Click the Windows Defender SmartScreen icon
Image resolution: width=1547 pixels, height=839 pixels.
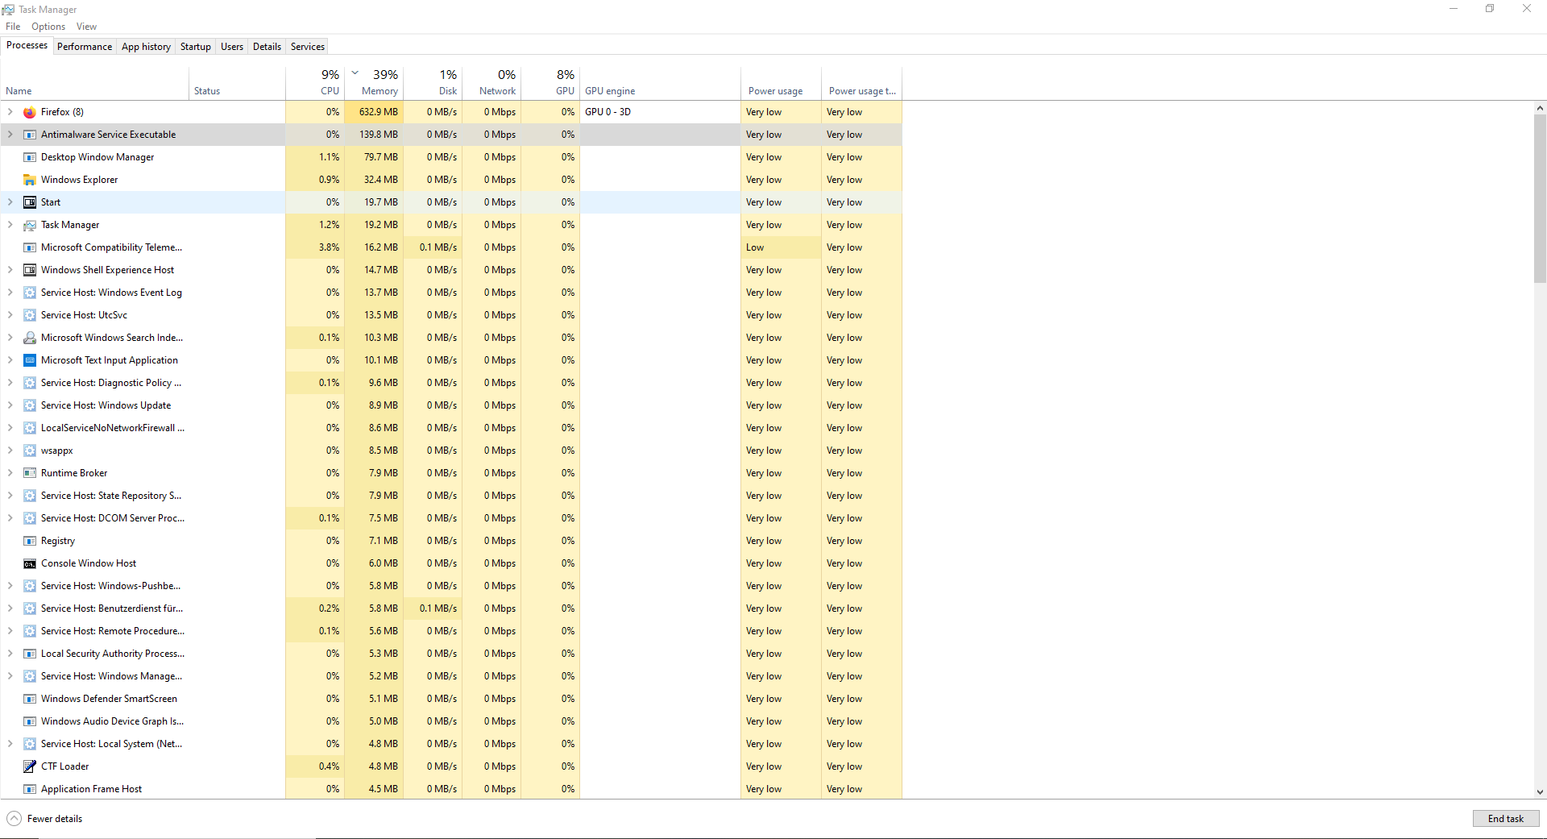click(x=30, y=699)
